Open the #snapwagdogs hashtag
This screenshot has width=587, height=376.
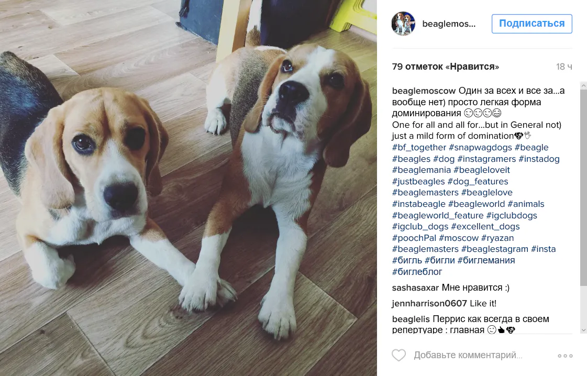pos(480,148)
